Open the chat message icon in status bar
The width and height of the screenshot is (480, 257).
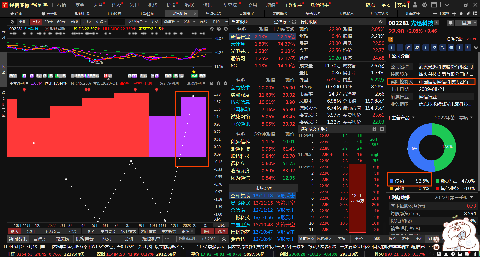pos(467,254)
